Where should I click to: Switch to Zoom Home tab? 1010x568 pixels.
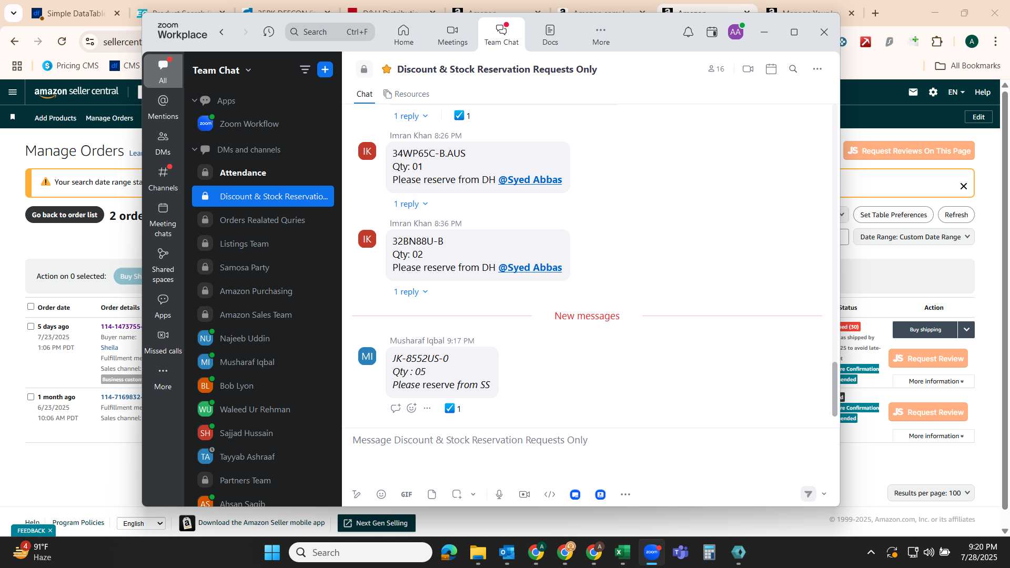tap(403, 35)
